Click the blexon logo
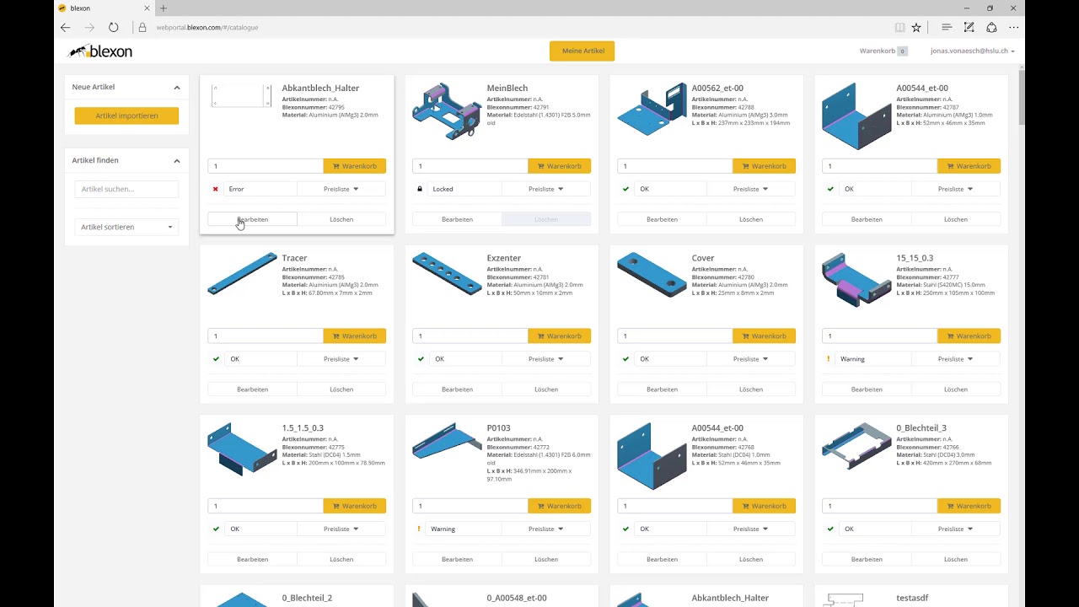Screen dimensions: 1079x607 point(100,51)
